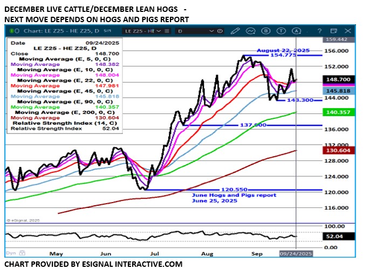Click the 148.700 last price label
Image resolution: width=370 pixels, height=276 pixels.
click(338, 79)
